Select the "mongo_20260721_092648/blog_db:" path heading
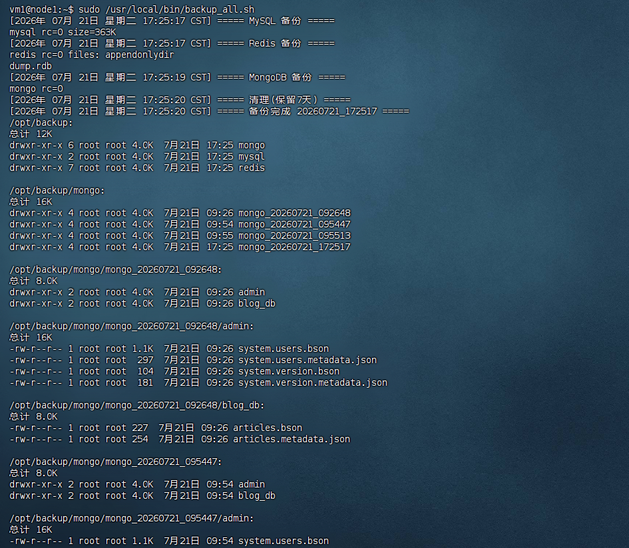 pyautogui.click(x=137, y=405)
